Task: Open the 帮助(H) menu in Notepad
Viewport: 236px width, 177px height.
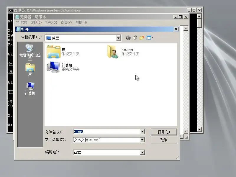Action: pos(81,23)
